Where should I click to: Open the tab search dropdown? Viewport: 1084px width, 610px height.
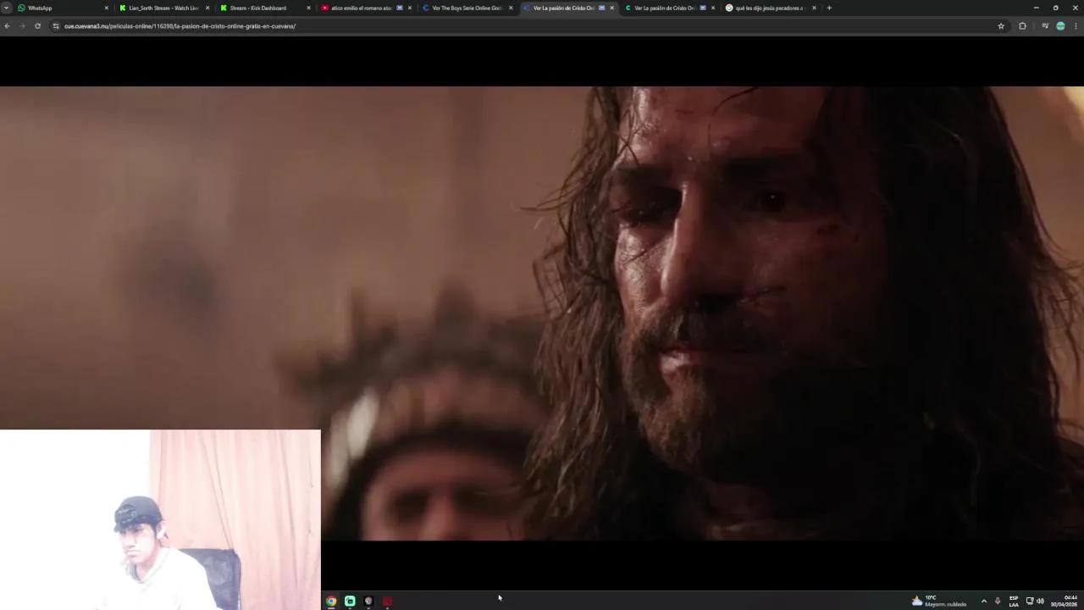coord(6,8)
